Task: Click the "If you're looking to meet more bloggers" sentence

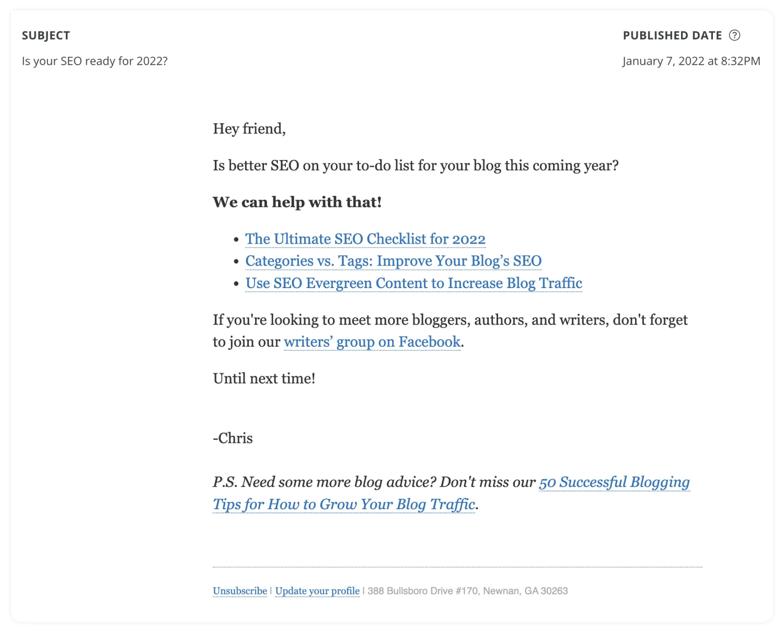Action: [x=450, y=320]
